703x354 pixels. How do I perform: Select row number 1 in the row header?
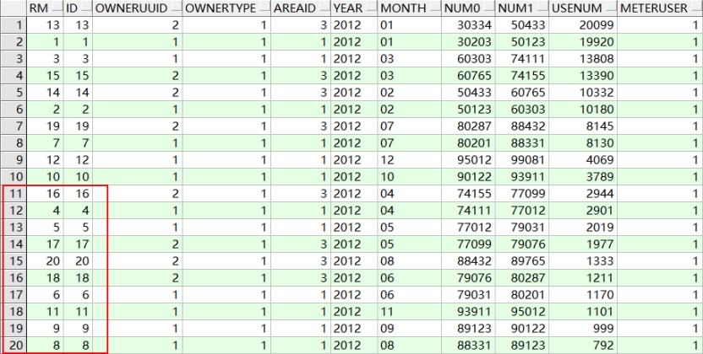(x=13, y=26)
